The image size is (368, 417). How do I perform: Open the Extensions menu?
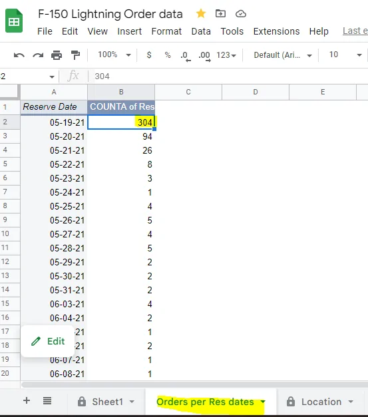pos(276,31)
